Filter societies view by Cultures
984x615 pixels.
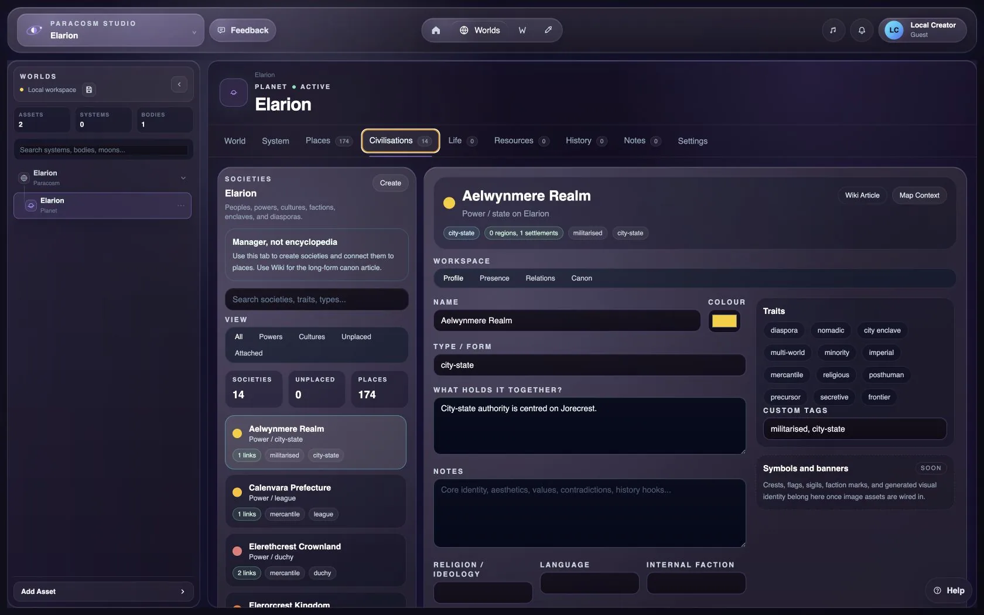pyautogui.click(x=312, y=337)
